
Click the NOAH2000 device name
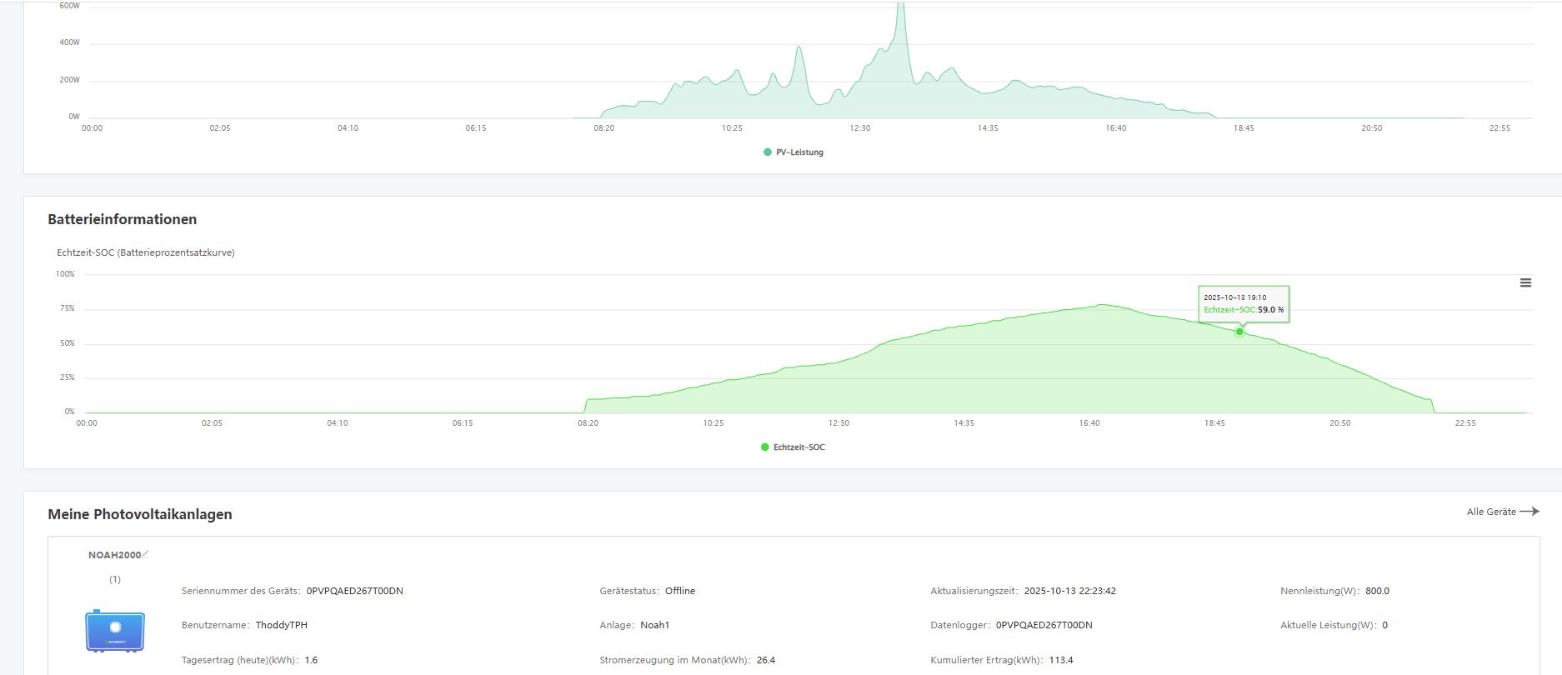click(x=114, y=555)
